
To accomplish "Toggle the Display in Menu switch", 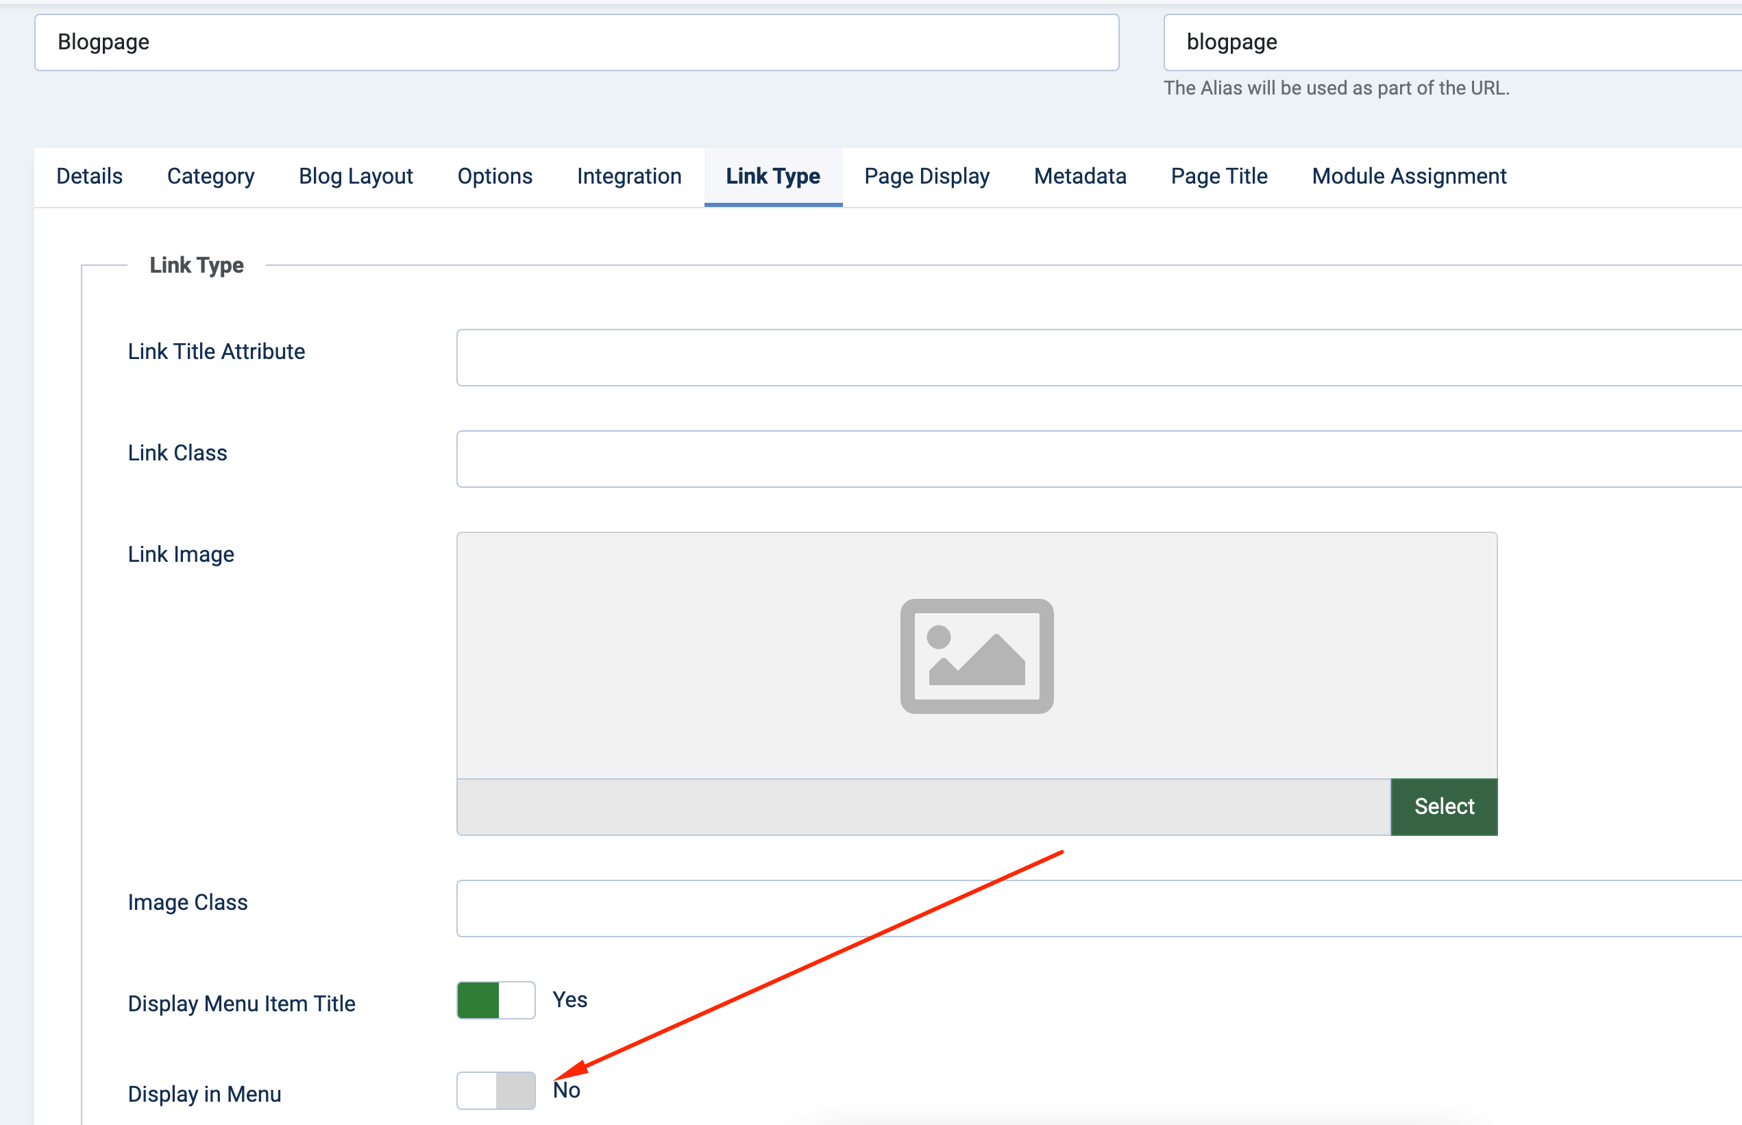I will pos(495,1091).
